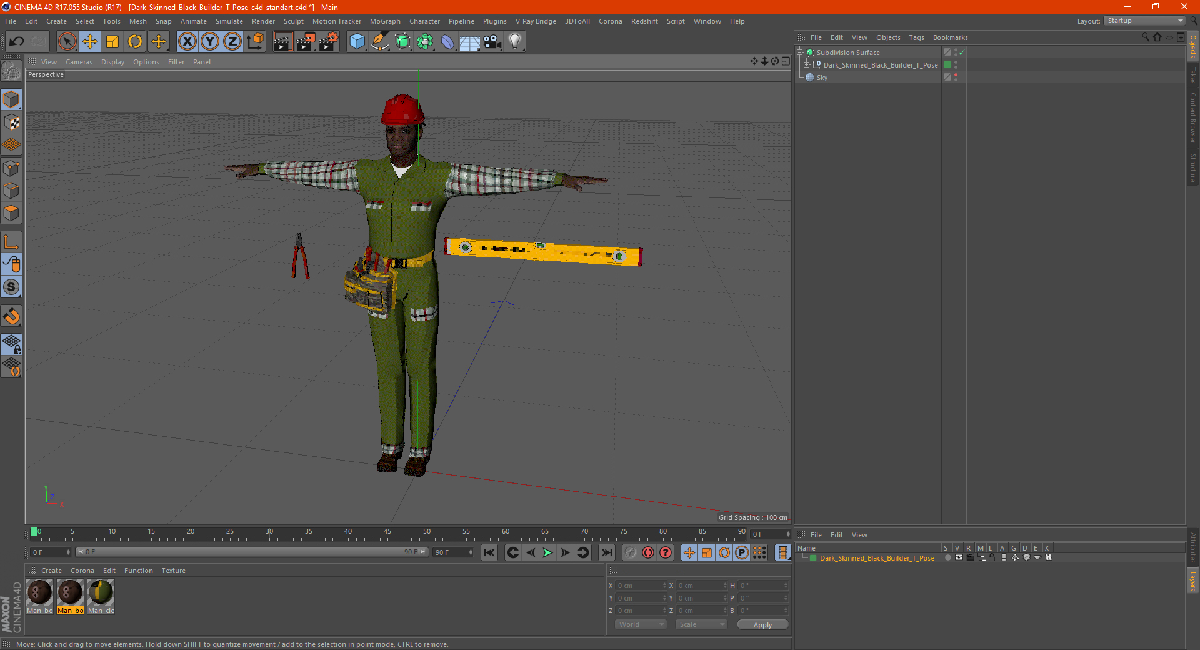The width and height of the screenshot is (1200, 650).
Task: Open the Content Browser side tab
Action: pos(1193,117)
